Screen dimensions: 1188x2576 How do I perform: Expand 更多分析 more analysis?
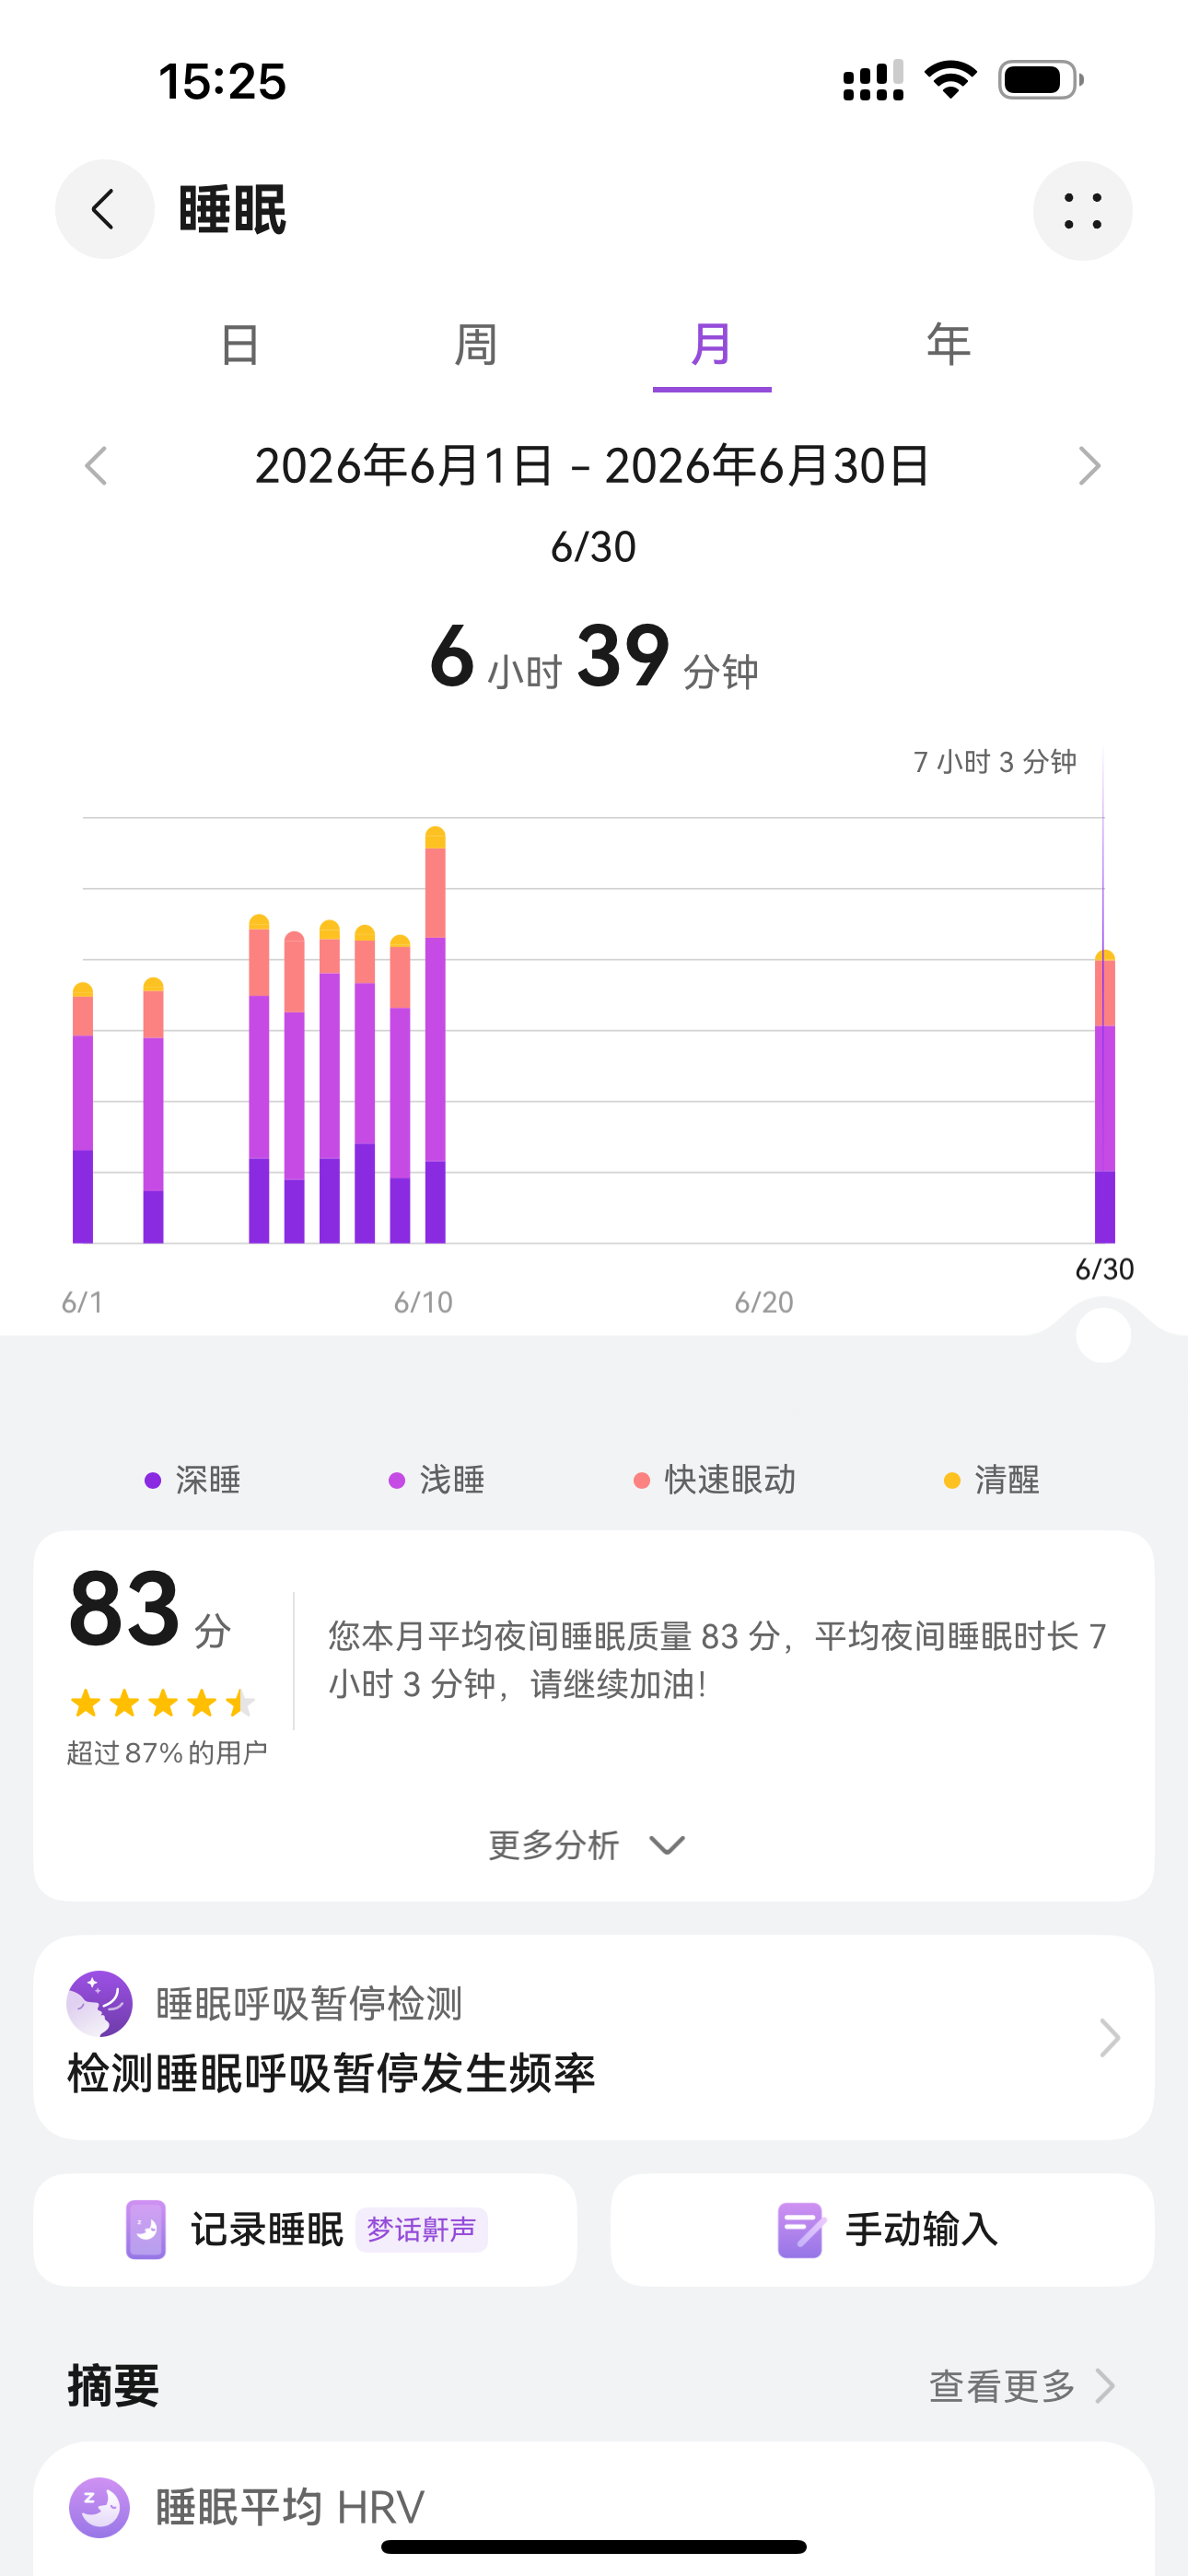click(586, 1845)
